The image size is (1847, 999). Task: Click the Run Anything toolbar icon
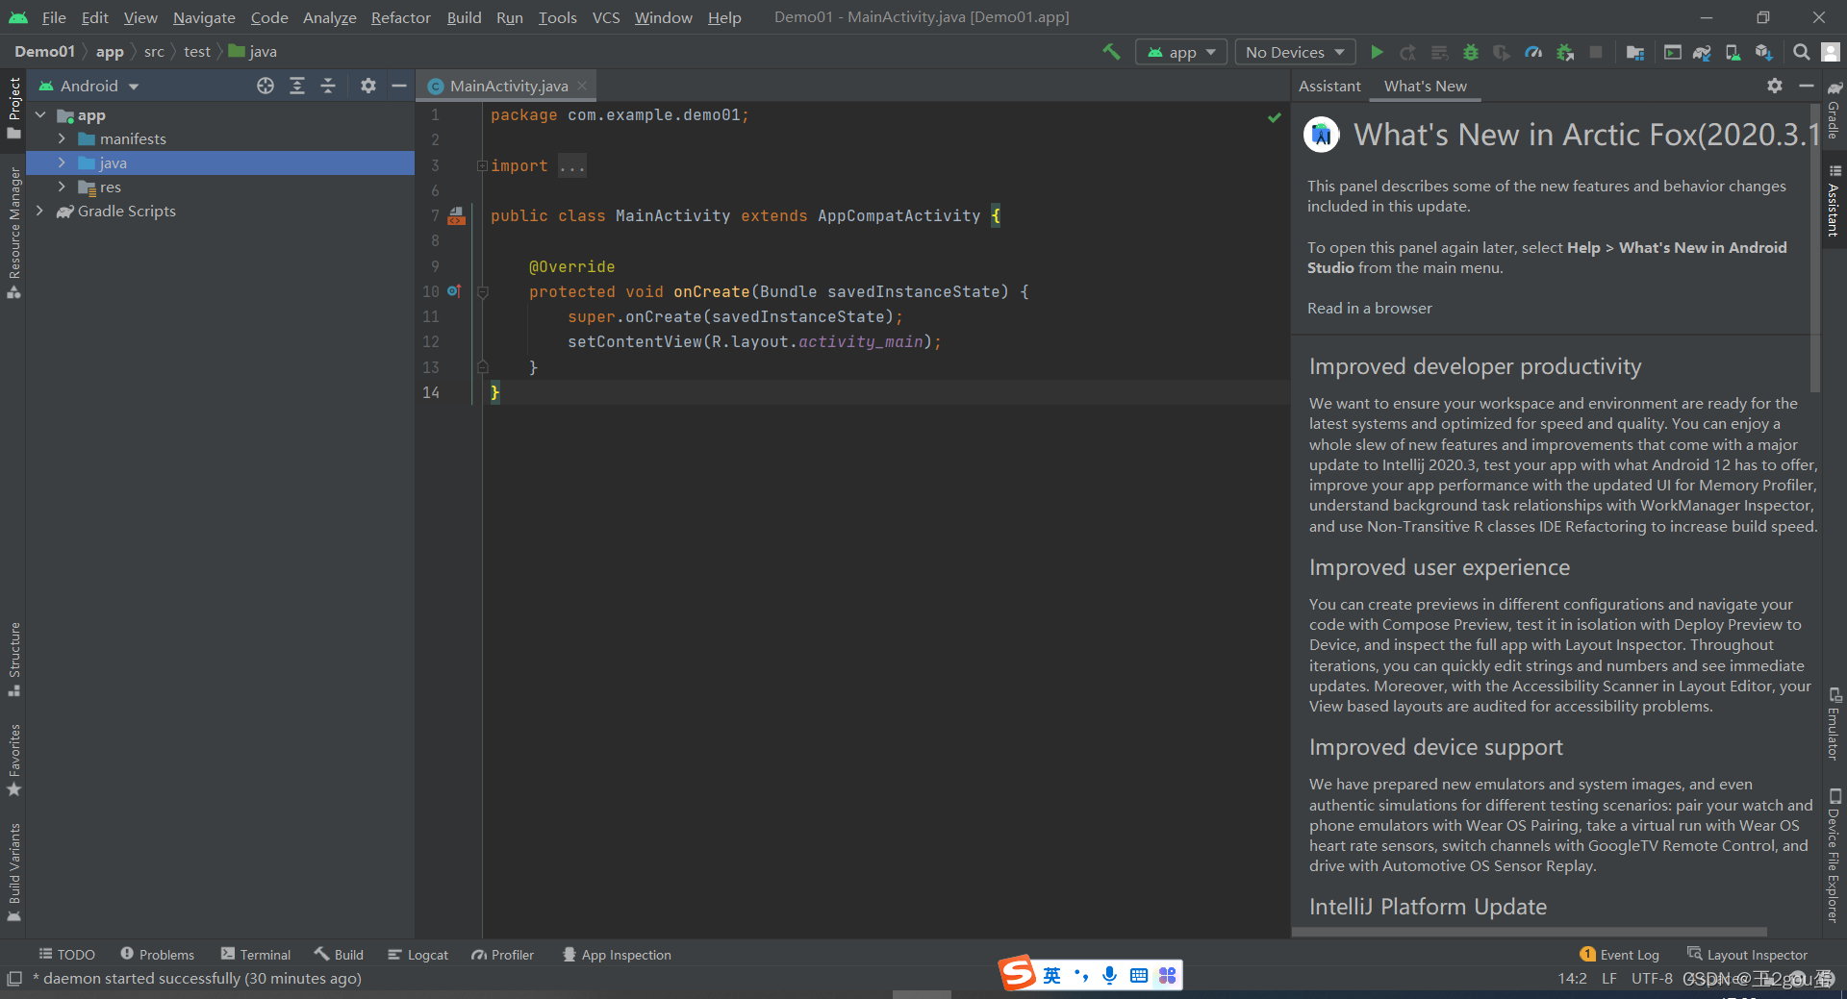pos(1673,52)
